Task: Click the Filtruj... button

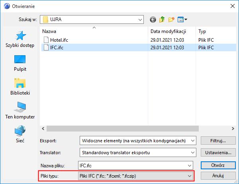Action: [x=218, y=141]
